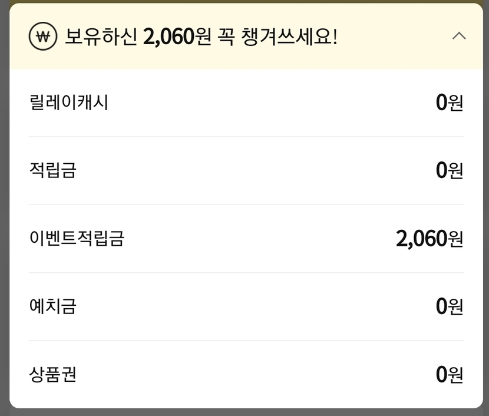This screenshot has height=416, width=489.
Task: Select the 상품권 label
Action: click(52, 374)
